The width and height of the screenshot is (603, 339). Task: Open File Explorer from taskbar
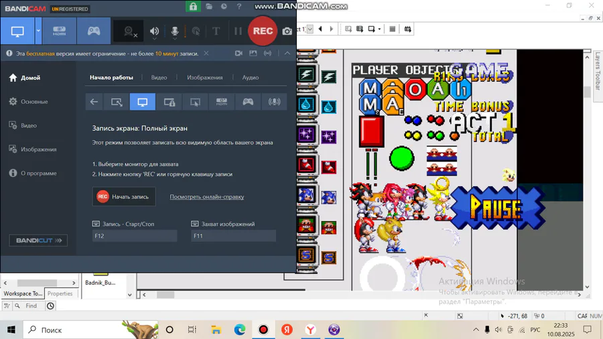click(216, 330)
